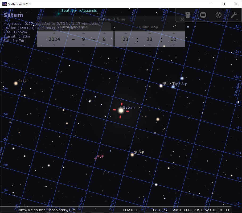Select the day field showing 8
This screenshot has height=213, width=242.
(104, 39)
